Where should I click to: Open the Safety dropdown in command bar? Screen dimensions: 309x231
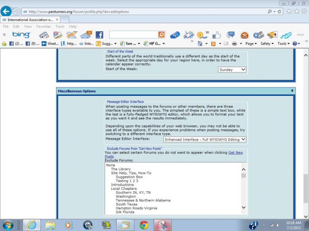267,44
